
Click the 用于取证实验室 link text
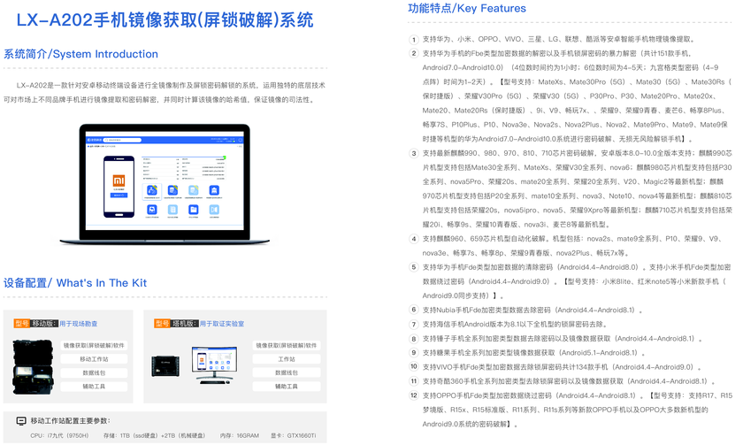(x=222, y=323)
